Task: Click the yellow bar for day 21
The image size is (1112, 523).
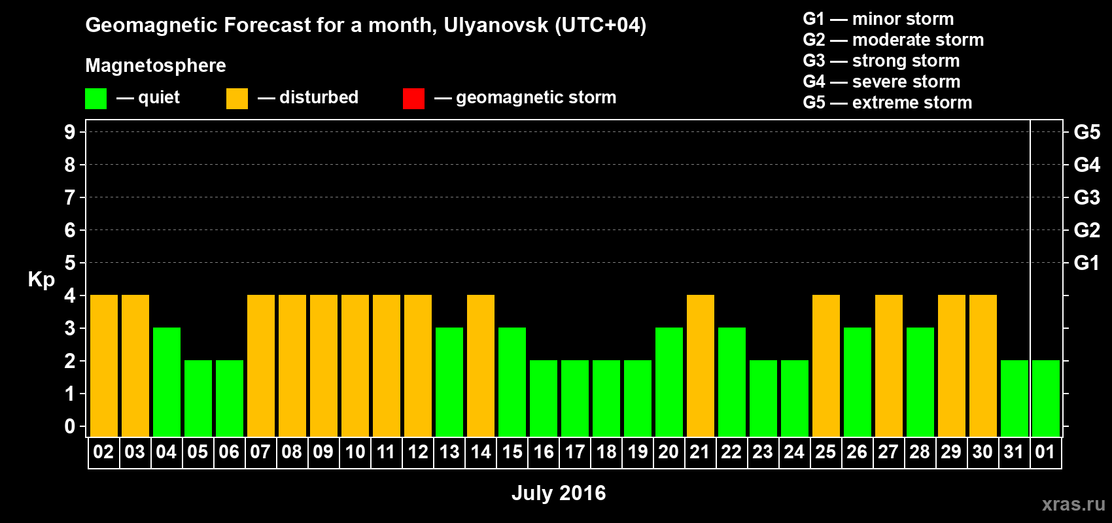Action: pyautogui.click(x=701, y=365)
